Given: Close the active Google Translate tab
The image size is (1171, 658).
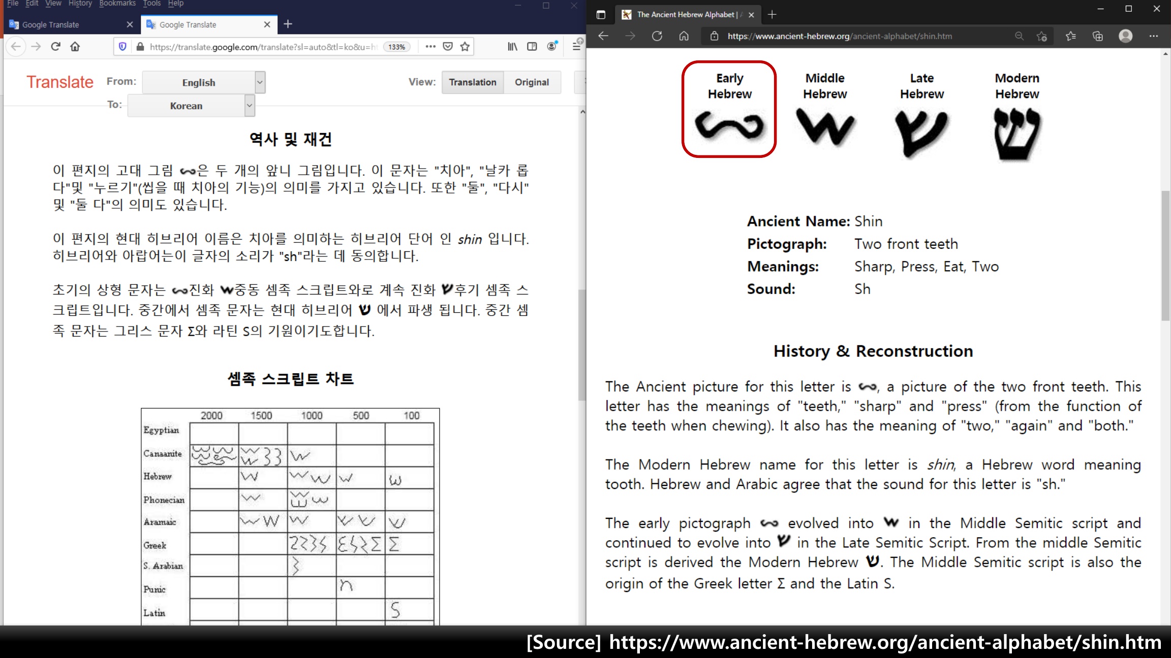Looking at the screenshot, I should pyautogui.click(x=267, y=24).
